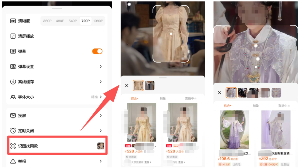This screenshot has width=300, height=168.
Task: Expand 离线缓存 chevron
Action: pos(101,82)
